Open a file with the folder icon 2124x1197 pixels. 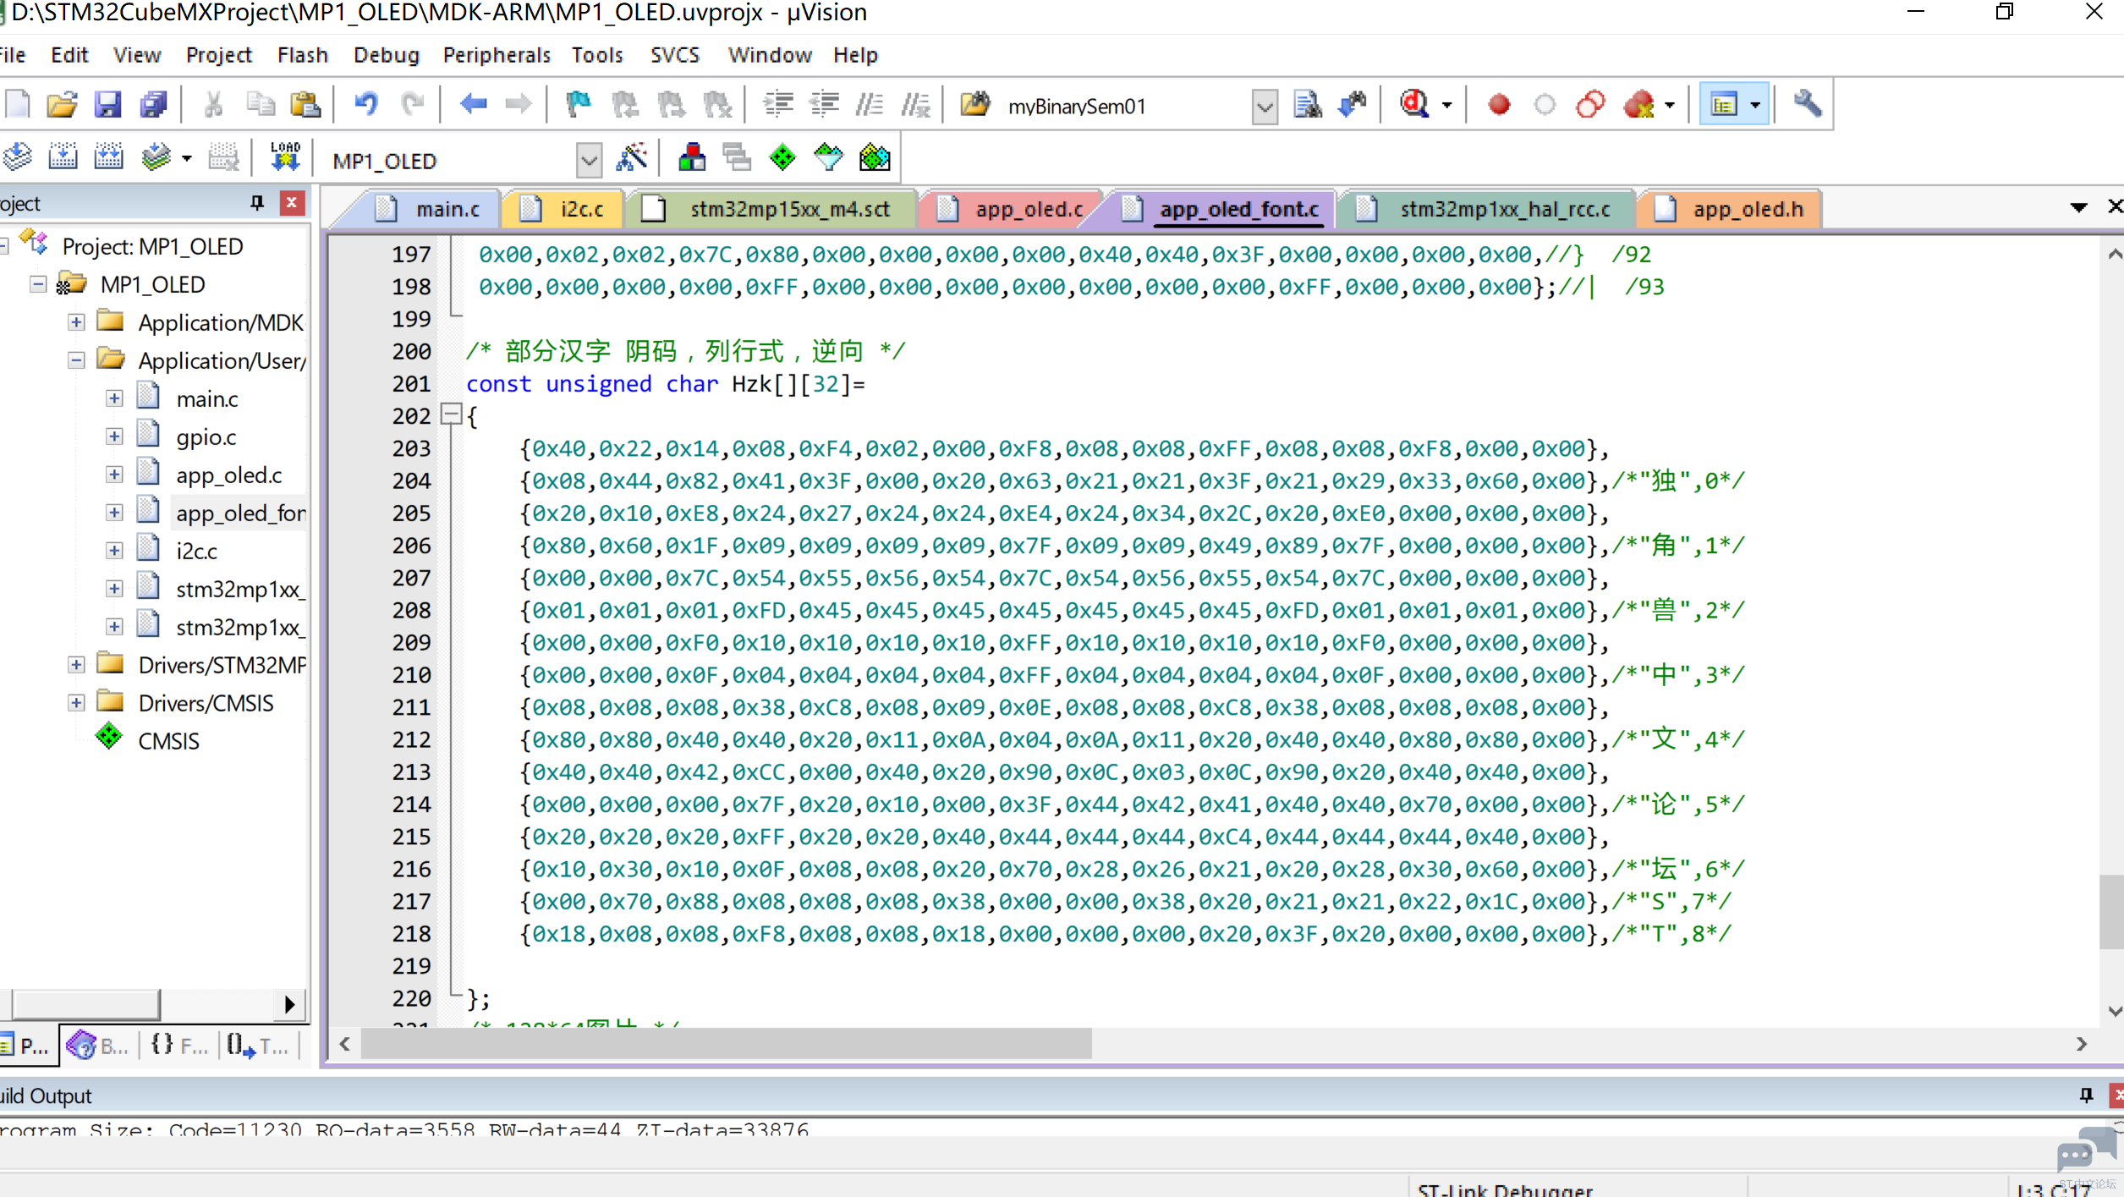coord(62,104)
